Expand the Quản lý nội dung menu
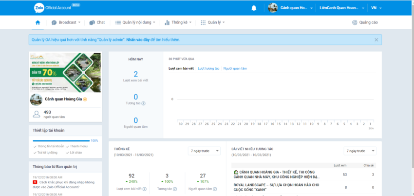414x196 pixels. [x=137, y=22]
